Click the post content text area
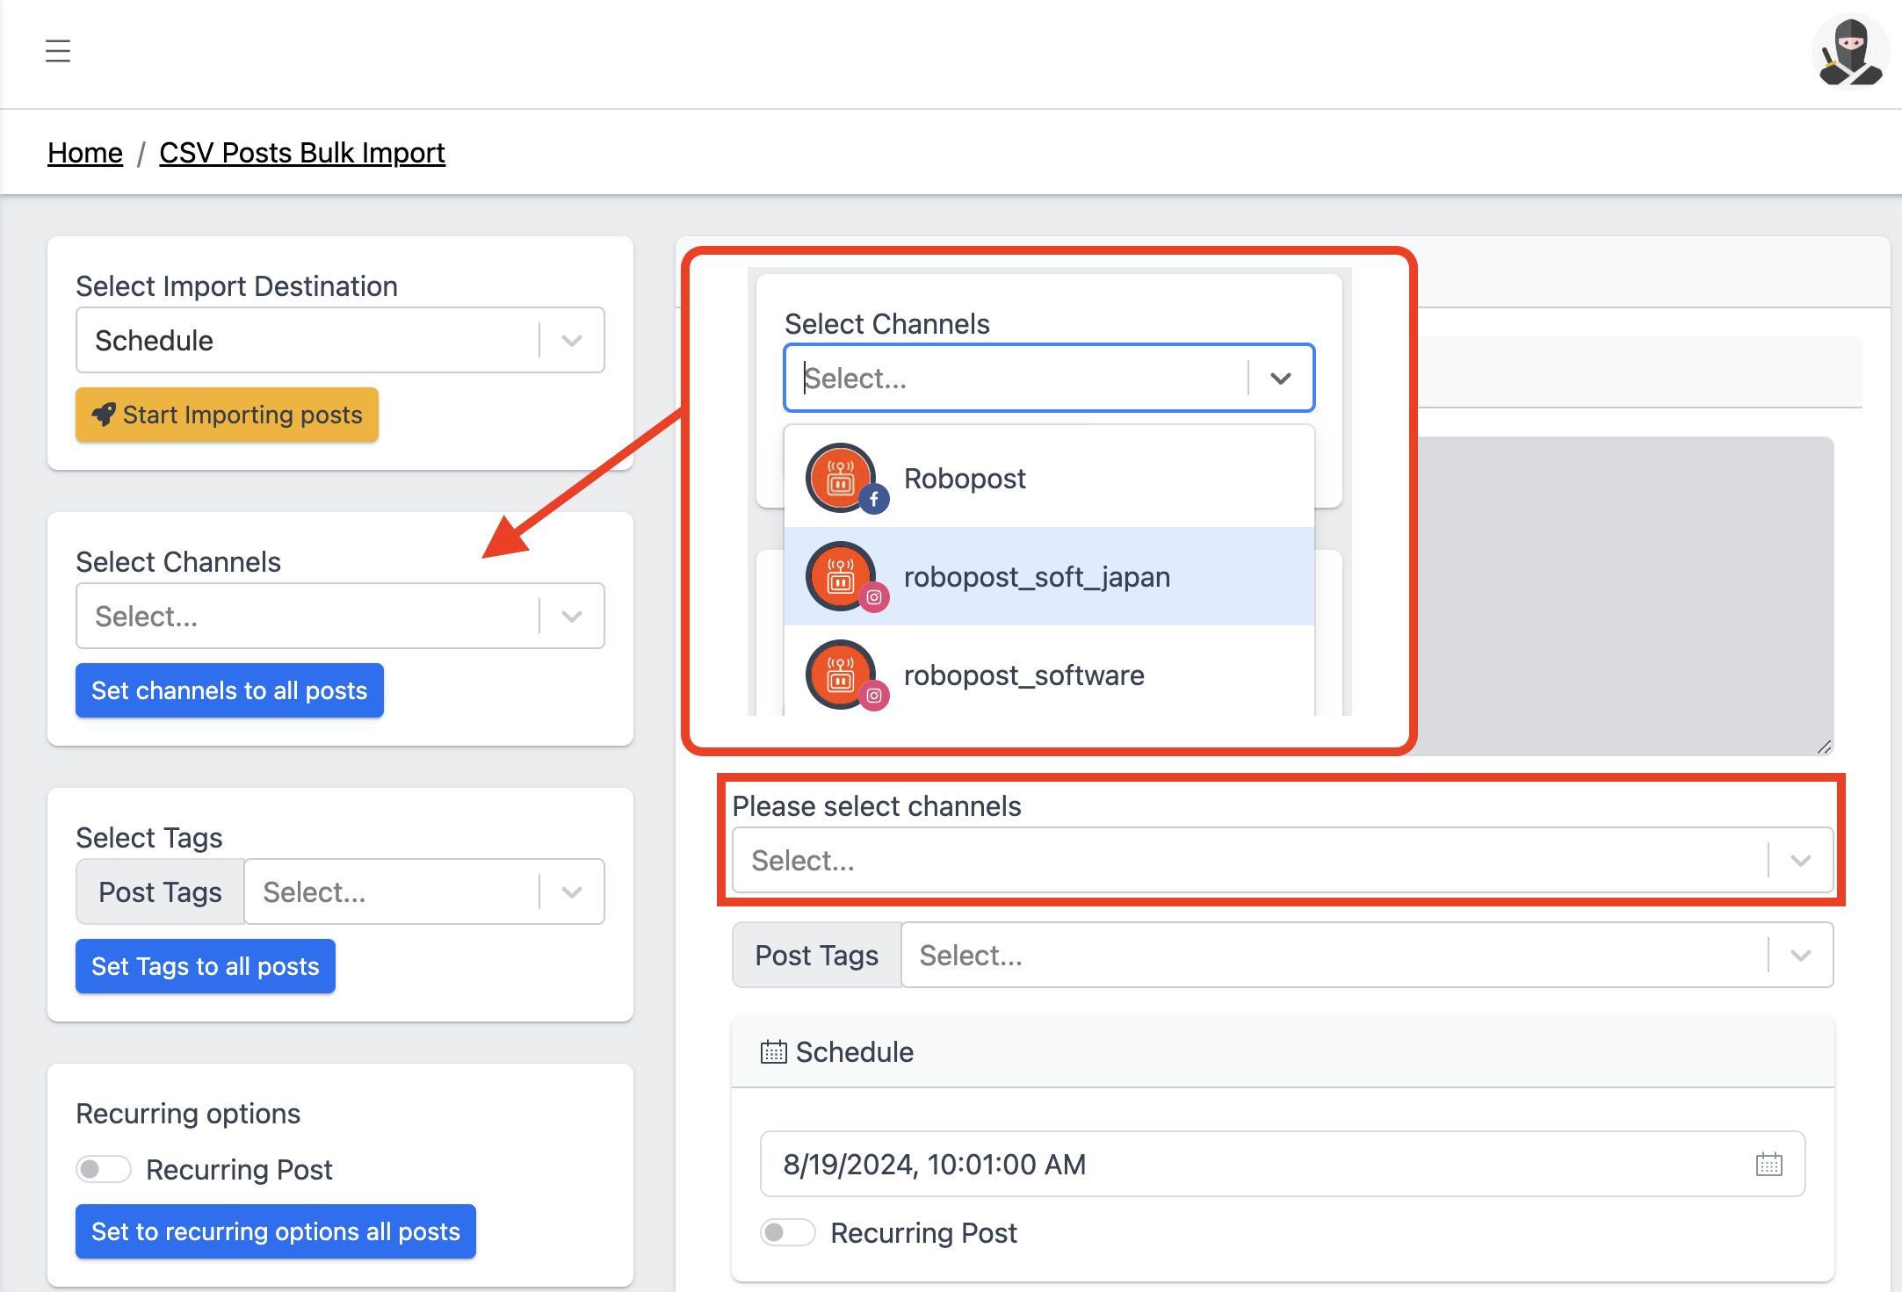Image resolution: width=1902 pixels, height=1292 pixels. (1625, 595)
